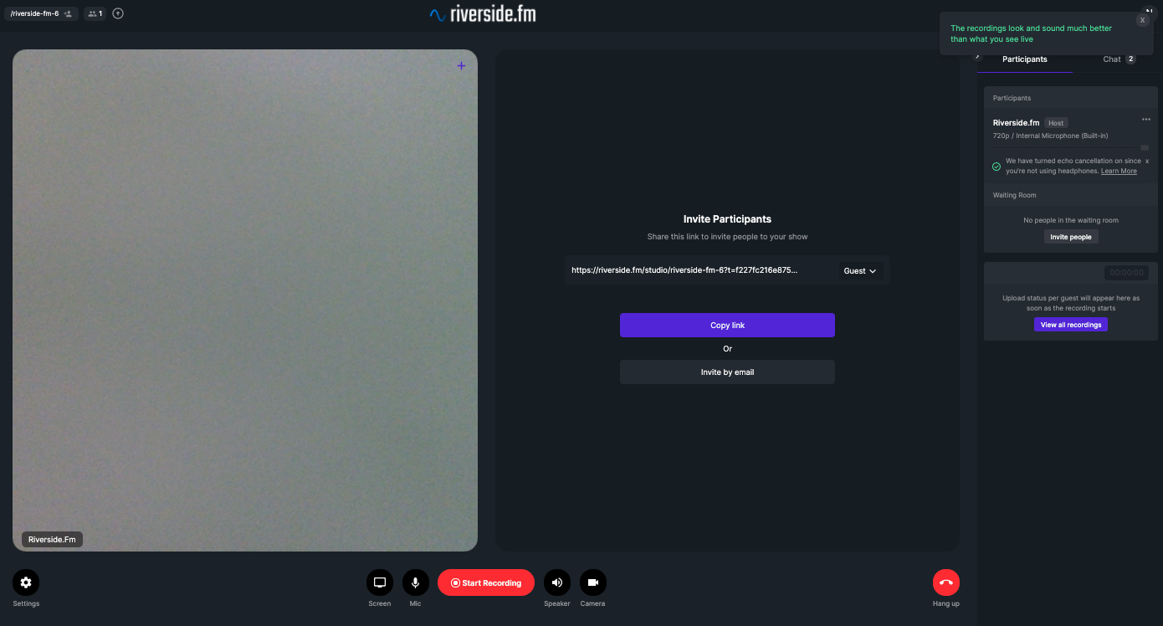Switch to the Participants tab

1025,59
